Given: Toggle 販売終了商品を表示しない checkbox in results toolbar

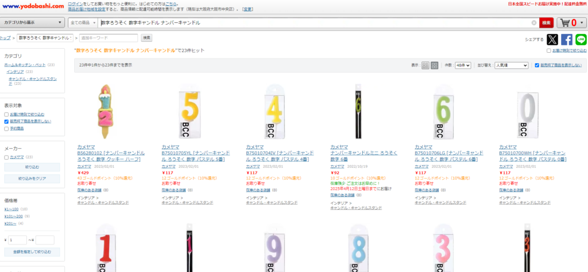Looking at the screenshot, I should (537, 65).
